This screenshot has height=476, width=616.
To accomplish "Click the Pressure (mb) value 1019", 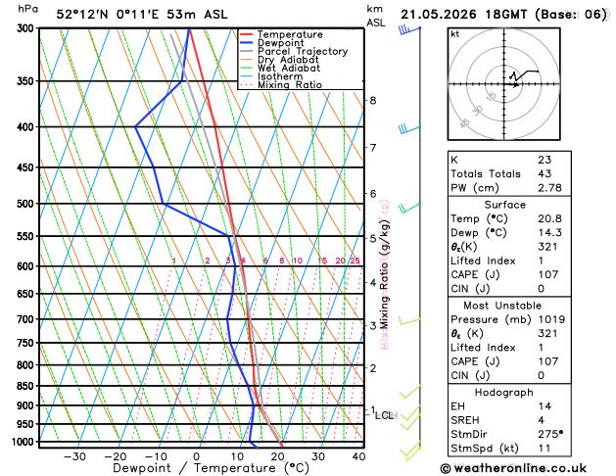I will click(551, 319).
